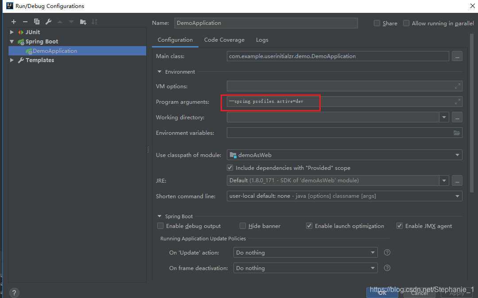Image resolution: width=478 pixels, height=298 pixels.
Task: Open edit defaults wrench icon
Action: [48, 22]
